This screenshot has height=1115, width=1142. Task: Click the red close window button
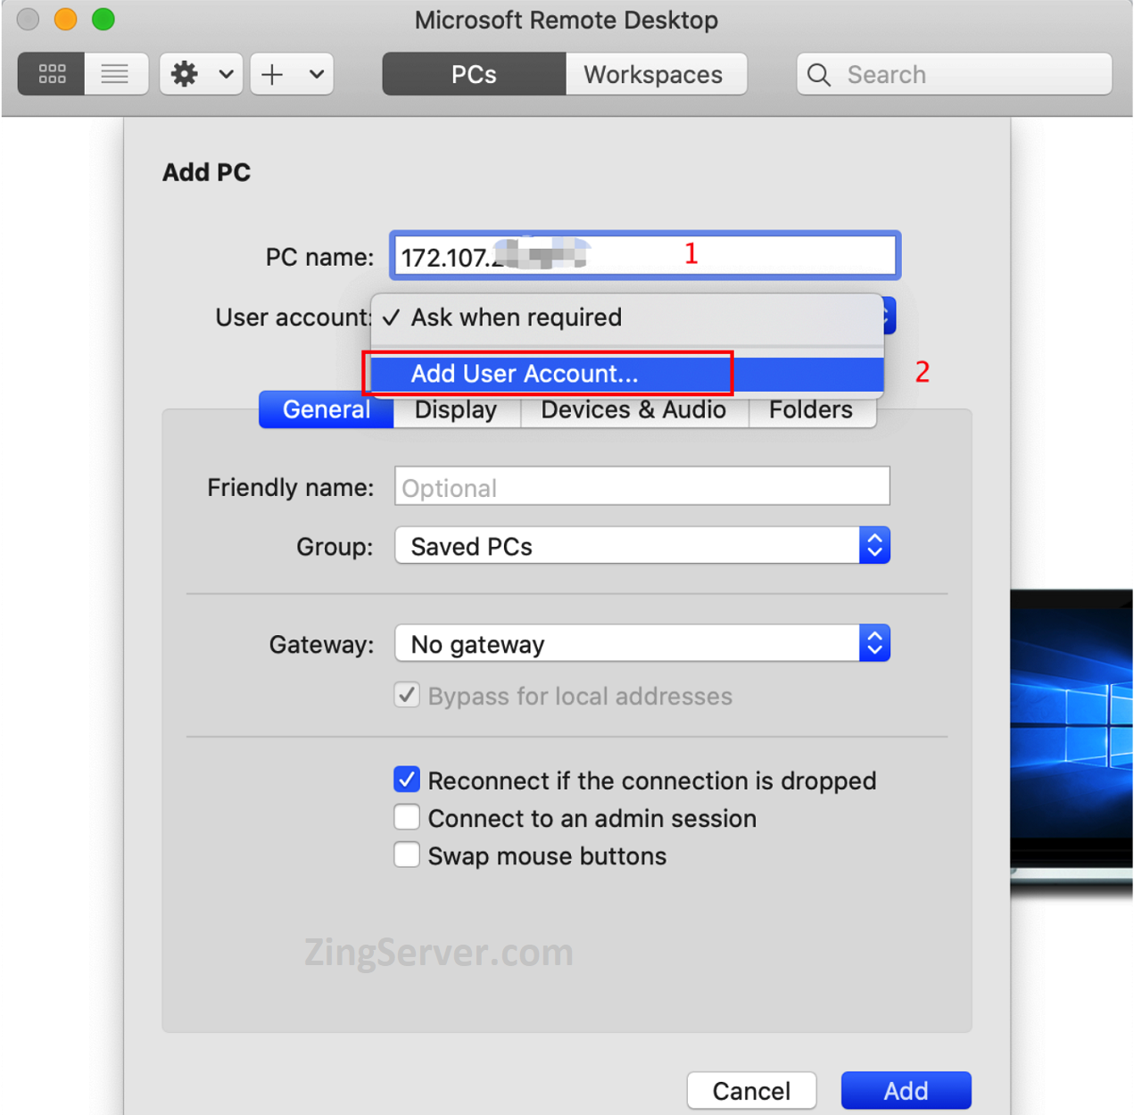[28, 19]
